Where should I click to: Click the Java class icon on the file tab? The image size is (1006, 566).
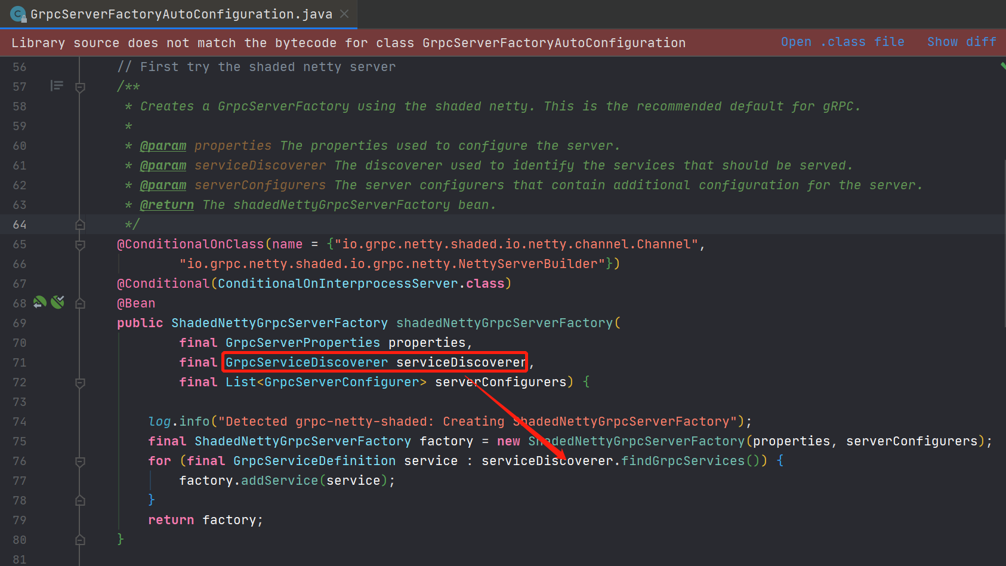(18, 14)
